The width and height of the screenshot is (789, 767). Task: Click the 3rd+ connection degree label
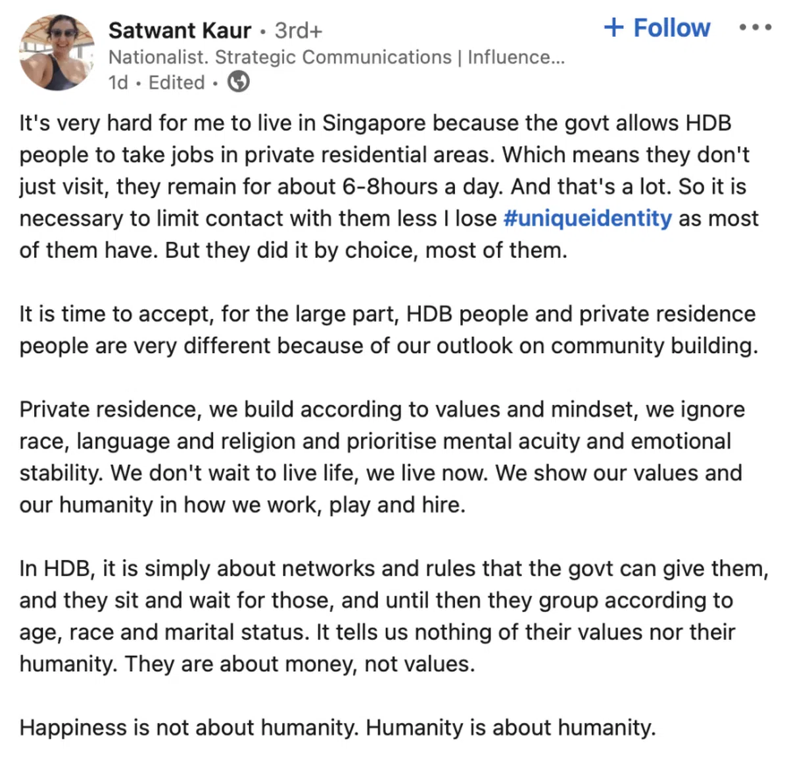point(299,30)
